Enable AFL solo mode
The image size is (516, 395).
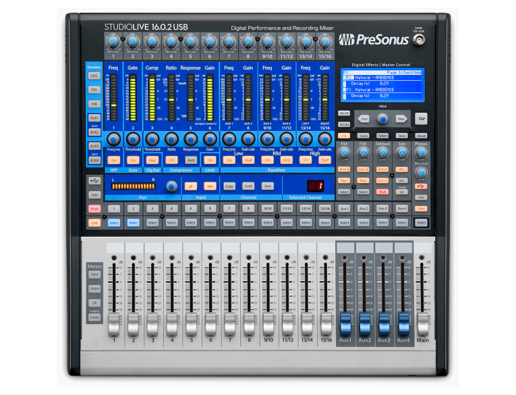pos(401,180)
